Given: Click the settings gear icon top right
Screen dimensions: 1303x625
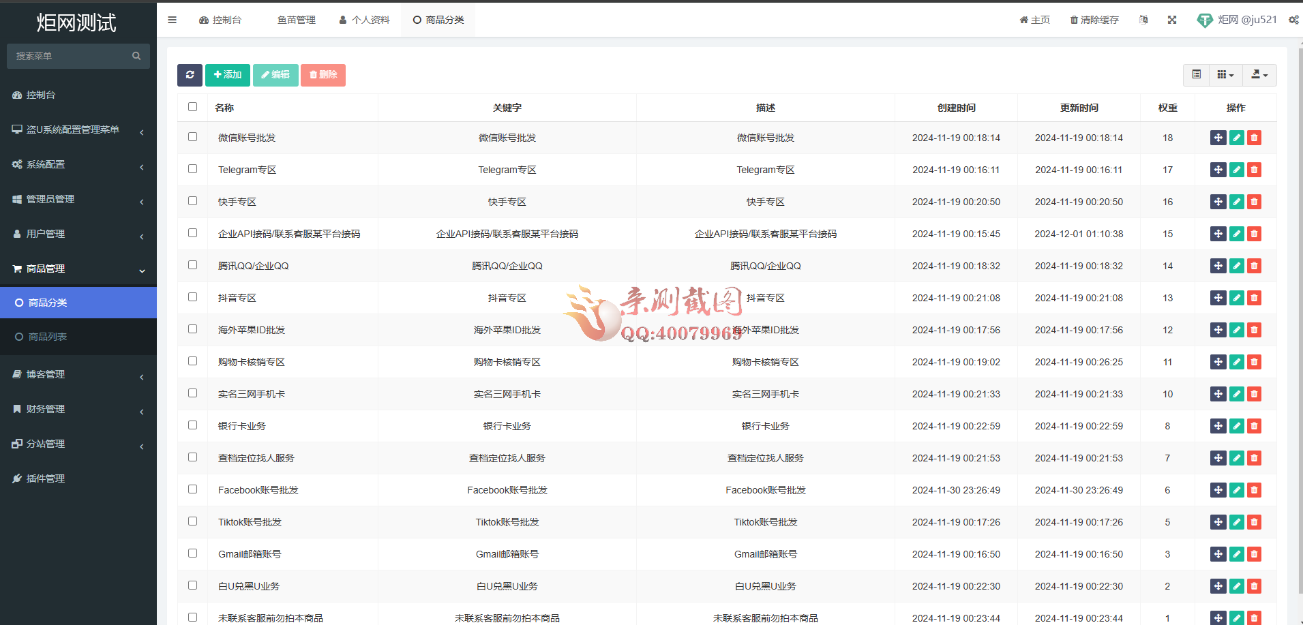Looking at the screenshot, I should [1293, 20].
